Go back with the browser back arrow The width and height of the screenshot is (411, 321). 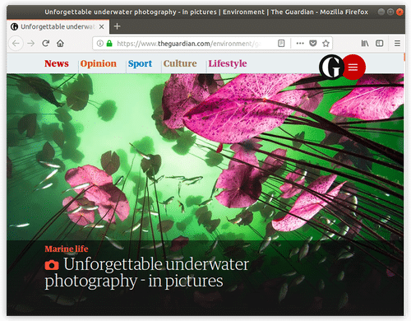(16, 44)
